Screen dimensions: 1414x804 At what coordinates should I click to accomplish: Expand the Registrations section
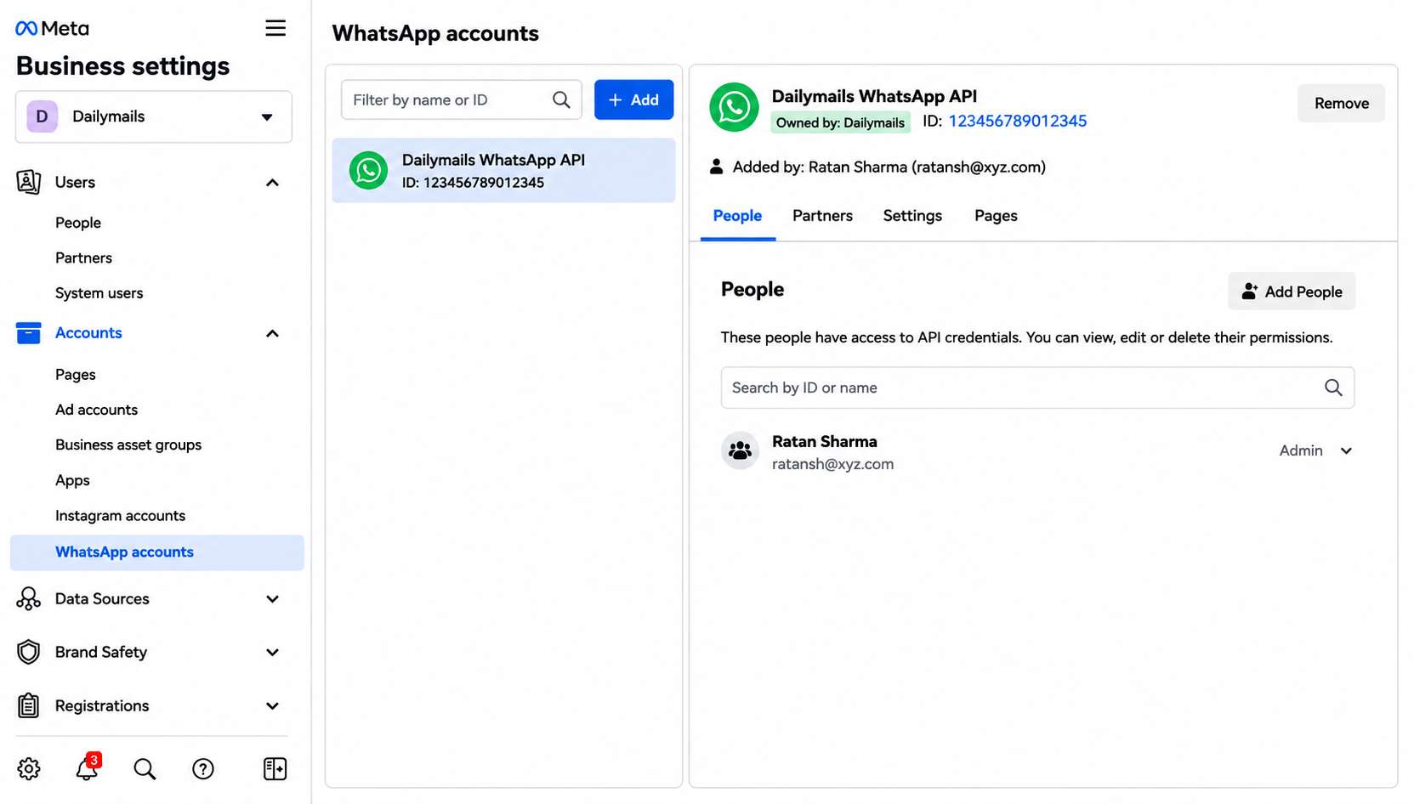pos(272,706)
